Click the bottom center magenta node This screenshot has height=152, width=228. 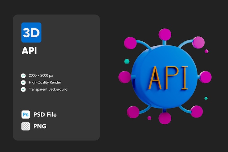(x=165, y=118)
